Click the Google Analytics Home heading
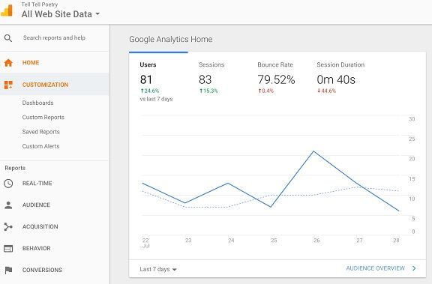The height and width of the screenshot is (284, 432). [171, 40]
